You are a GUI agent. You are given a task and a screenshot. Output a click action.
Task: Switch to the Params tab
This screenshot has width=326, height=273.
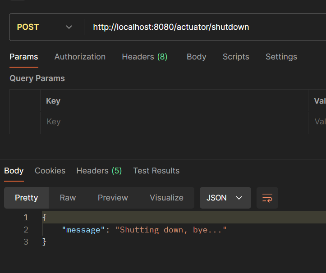[24, 57]
